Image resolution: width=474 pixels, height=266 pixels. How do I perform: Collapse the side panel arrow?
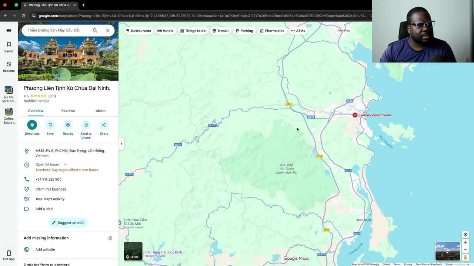121,144
